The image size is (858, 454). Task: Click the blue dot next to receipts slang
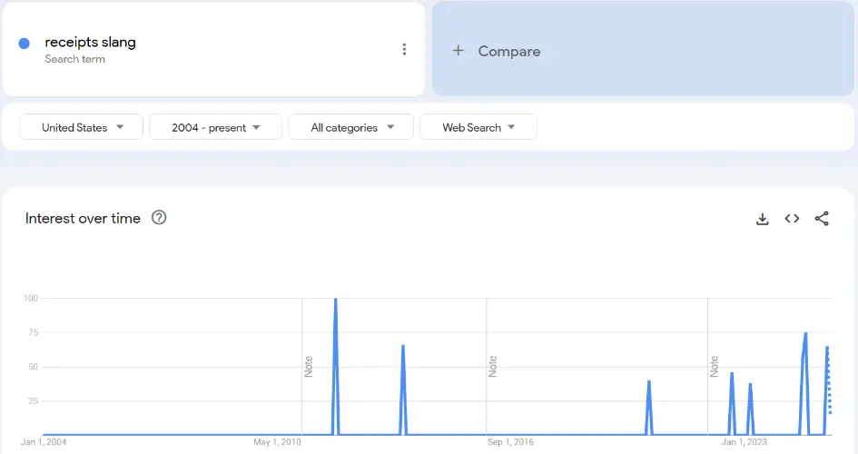[x=25, y=44]
